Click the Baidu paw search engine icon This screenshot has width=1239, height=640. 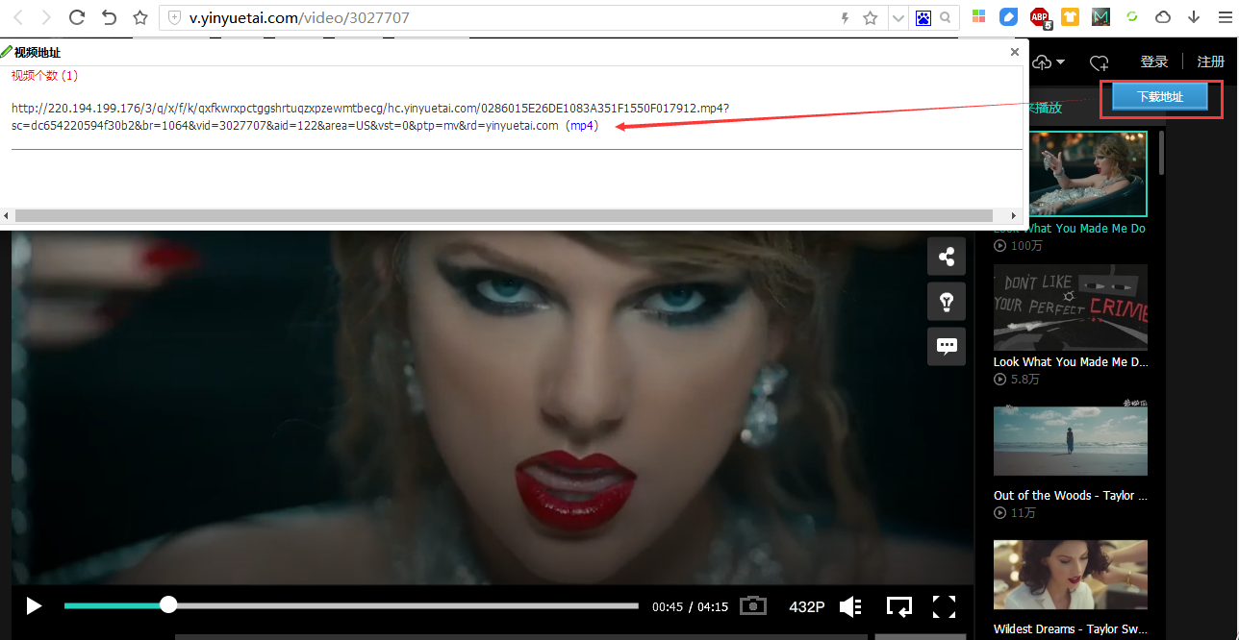[x=923, y=17]
